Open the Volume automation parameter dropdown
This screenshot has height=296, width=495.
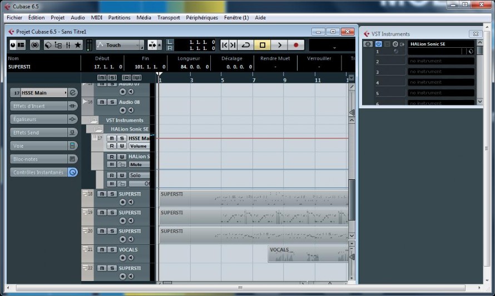(x=139, y=146)
